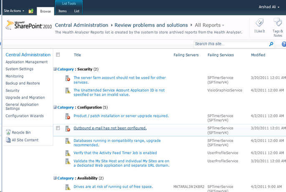Click the Category label of Configuration group

[65, 107]
